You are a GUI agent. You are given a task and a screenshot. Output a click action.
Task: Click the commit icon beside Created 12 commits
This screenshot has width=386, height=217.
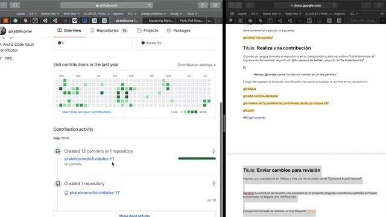(x=58, y=151)
